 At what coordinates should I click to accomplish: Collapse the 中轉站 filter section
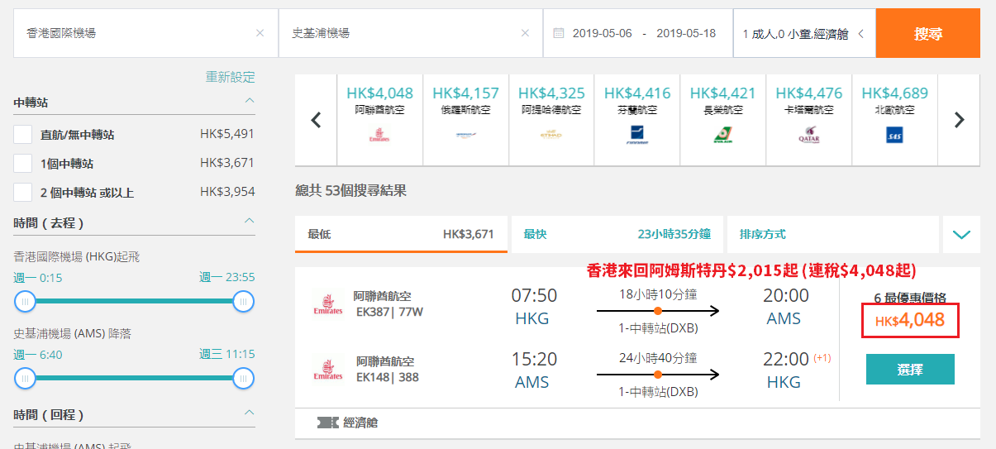[x=250, y=102]
